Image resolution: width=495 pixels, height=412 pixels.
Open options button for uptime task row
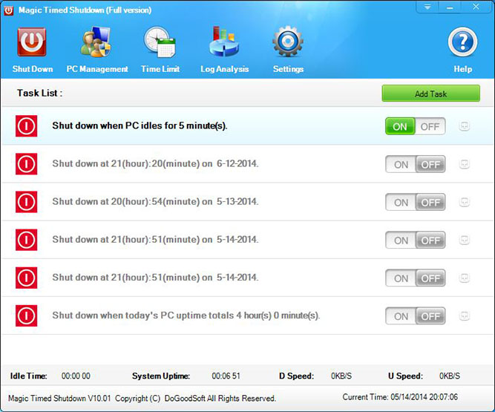pyautogui.click(x=464, y=315)
